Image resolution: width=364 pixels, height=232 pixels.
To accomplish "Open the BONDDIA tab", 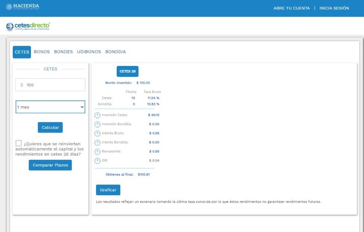I will [x=115, y=52].
